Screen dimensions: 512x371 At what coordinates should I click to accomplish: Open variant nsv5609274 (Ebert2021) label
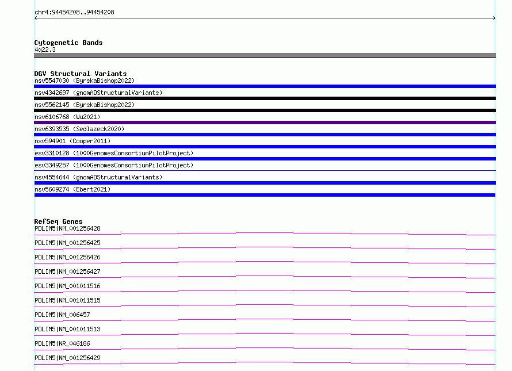click(72, 189)
